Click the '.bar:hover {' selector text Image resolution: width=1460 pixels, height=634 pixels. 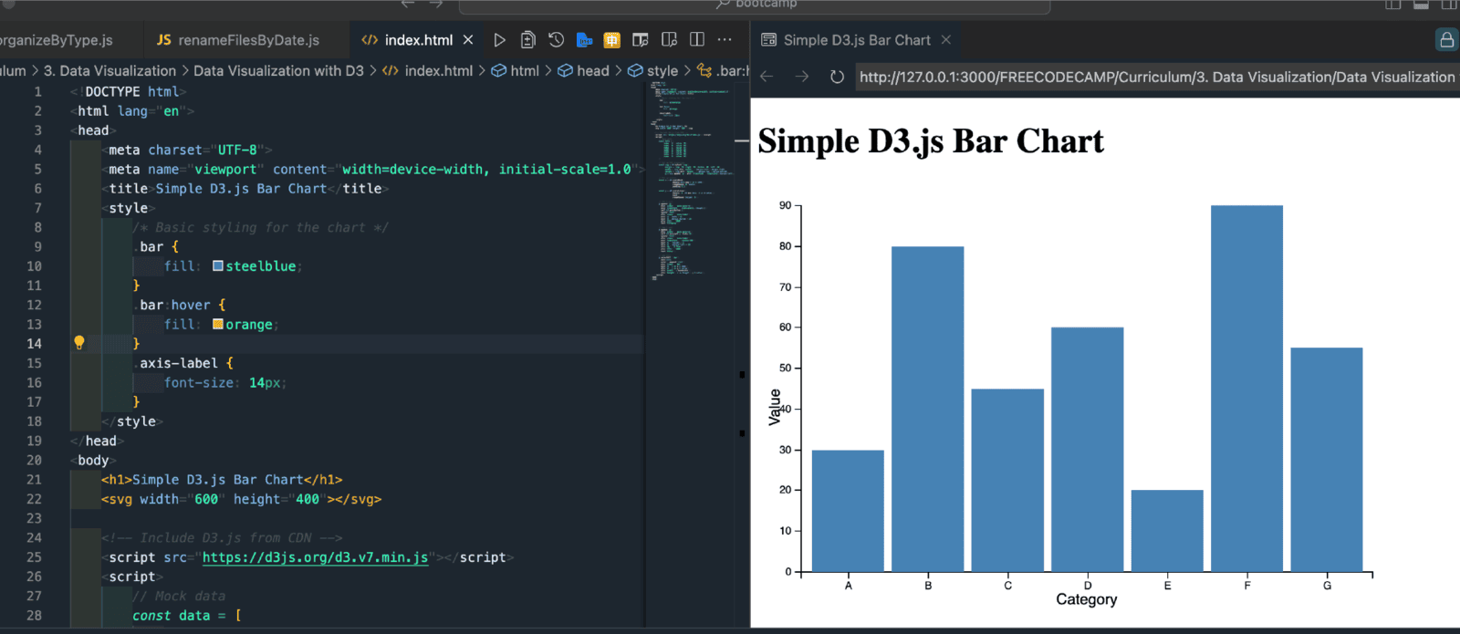[180, 305]
